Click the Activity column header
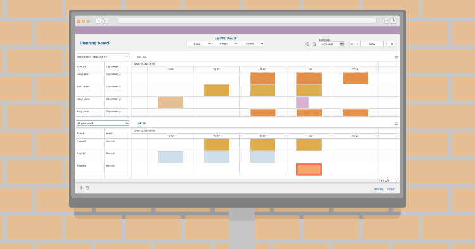Screen dimensions: 475x249 (x=118, y=133)
